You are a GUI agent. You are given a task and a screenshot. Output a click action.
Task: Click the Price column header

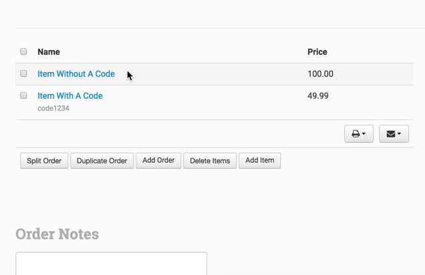317,52
